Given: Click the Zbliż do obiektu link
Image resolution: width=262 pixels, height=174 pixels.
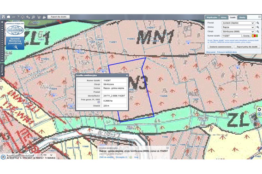Looking at the screenshot, I should click(x=106, y=157).
